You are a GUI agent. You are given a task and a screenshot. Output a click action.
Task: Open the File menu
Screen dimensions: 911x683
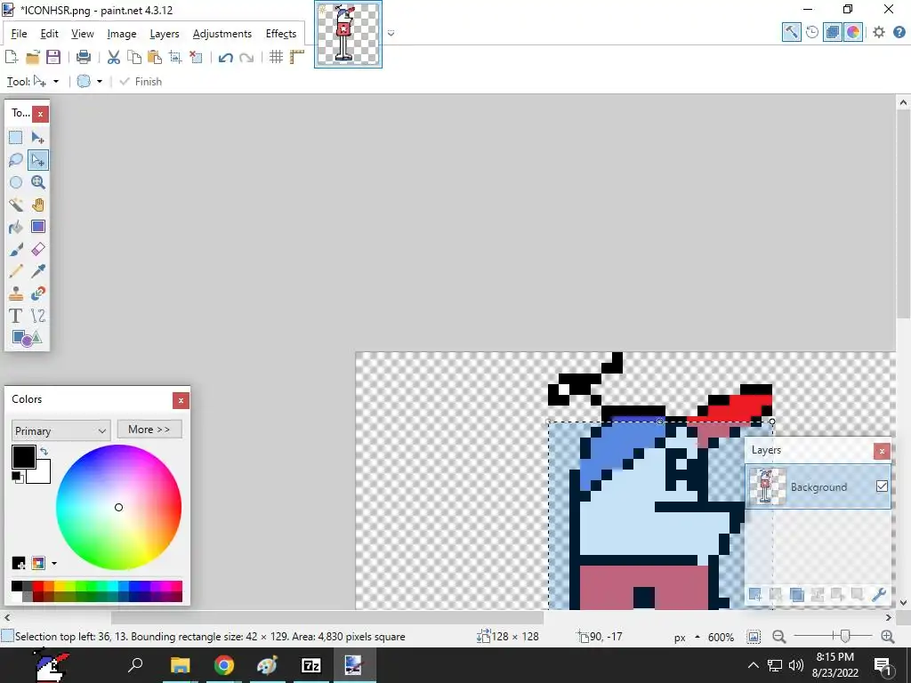tap(20, 34)
